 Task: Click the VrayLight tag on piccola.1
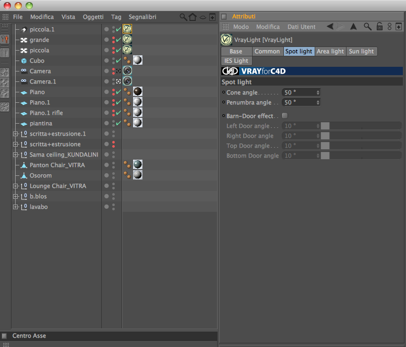pyautogui.click(x=127, y=29)
